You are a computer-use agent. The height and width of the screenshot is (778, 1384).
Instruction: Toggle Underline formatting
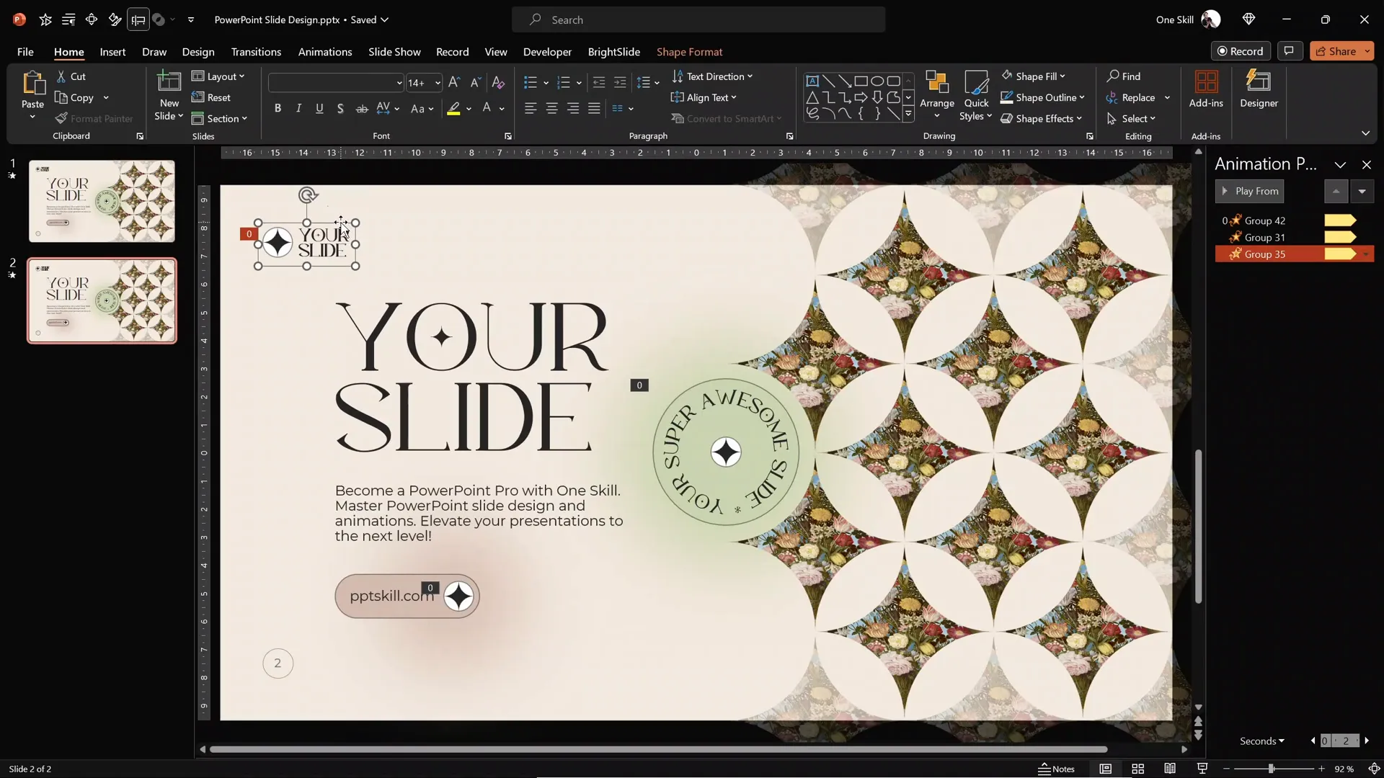click(x=319, y=109)
